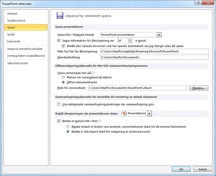Toggle 'Behåll den senaste versionen' checkbox
This screenshot has height=176, width=216.
coord(64,46)
